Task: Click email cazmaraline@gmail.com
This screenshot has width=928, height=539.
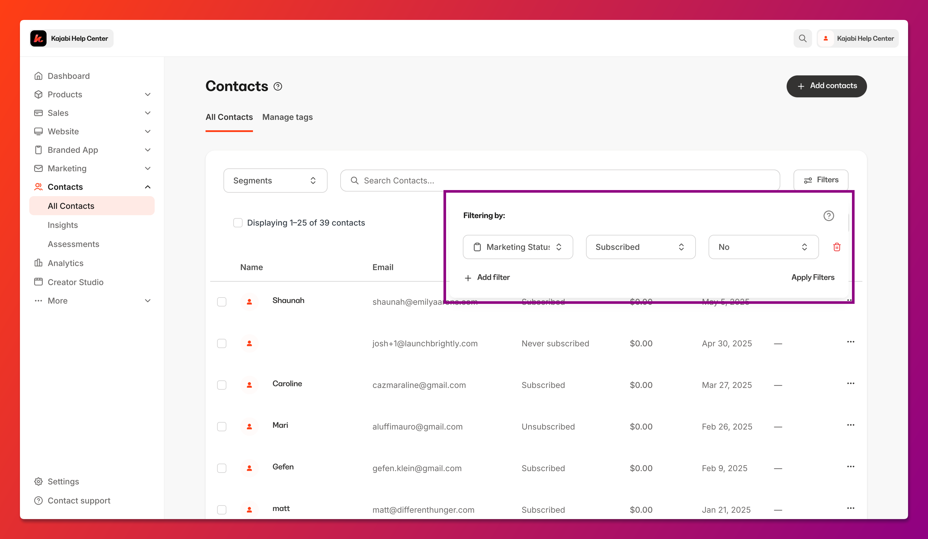Action: tap(419, 385)
